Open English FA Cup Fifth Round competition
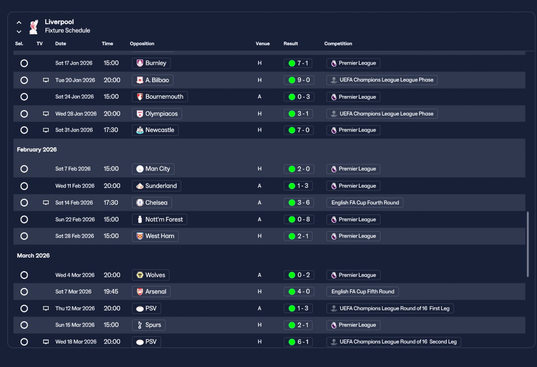 click(x=363, y=292)
